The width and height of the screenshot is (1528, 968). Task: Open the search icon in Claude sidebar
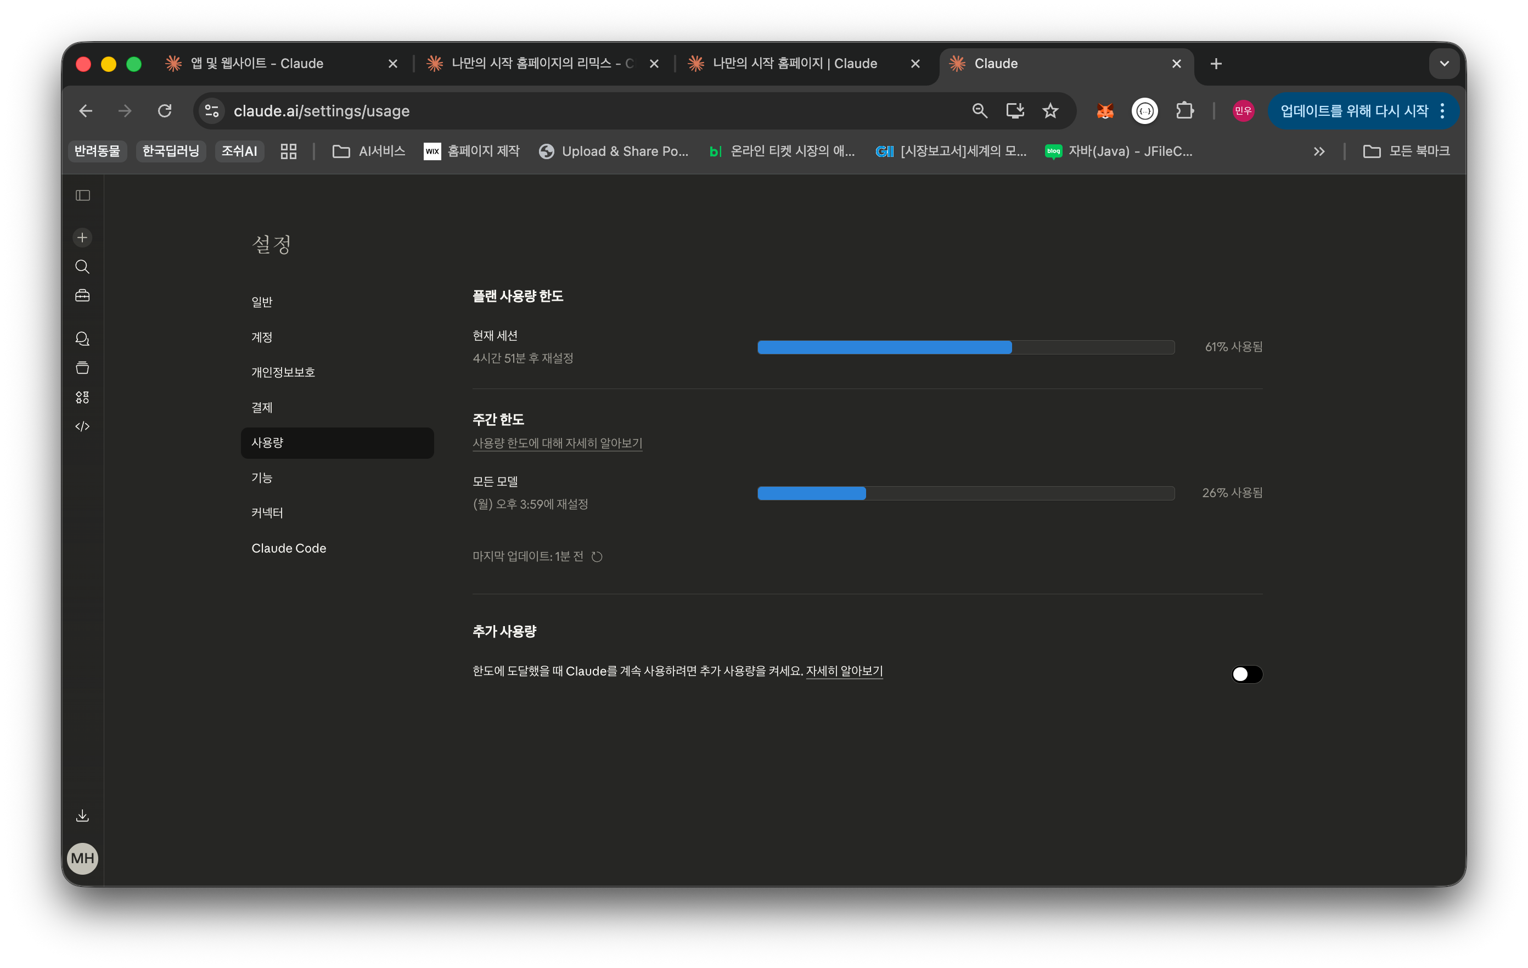point(82,267)
